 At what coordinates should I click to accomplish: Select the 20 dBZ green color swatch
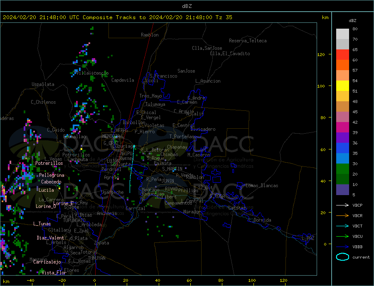[x=342, y=169]
